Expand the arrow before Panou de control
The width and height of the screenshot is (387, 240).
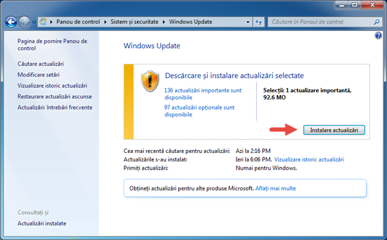tap(51, 22)
